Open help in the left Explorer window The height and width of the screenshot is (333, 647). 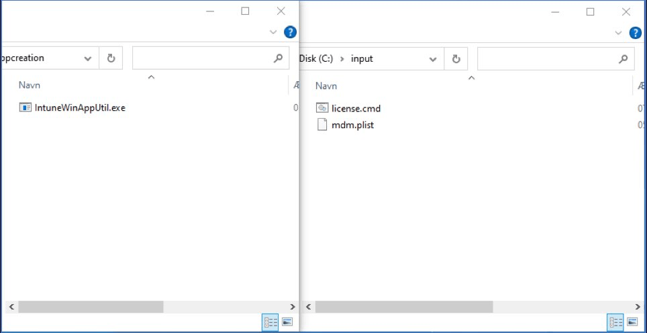point(290,32)
